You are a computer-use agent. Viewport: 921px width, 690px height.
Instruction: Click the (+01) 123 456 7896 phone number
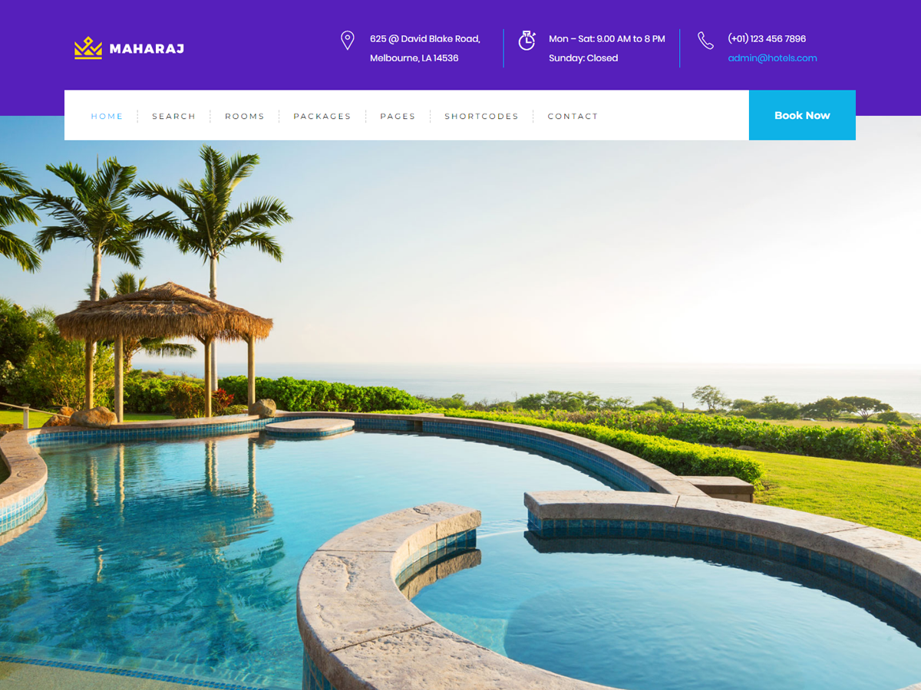coord(767,38)
